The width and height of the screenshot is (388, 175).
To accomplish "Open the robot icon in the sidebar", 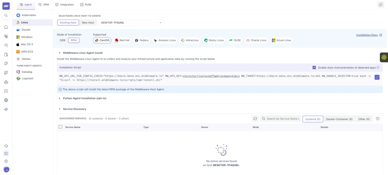I will tap(6, 82).
